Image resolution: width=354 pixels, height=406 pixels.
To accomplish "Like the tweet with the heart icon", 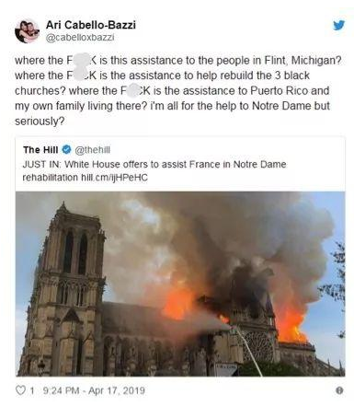I will [x=20, y=390].
